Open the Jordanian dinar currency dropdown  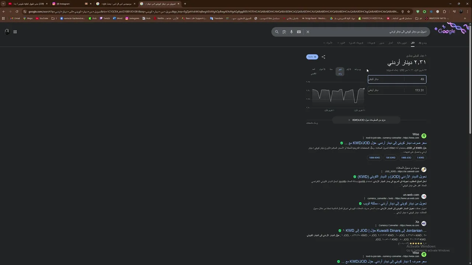[386, 90]
